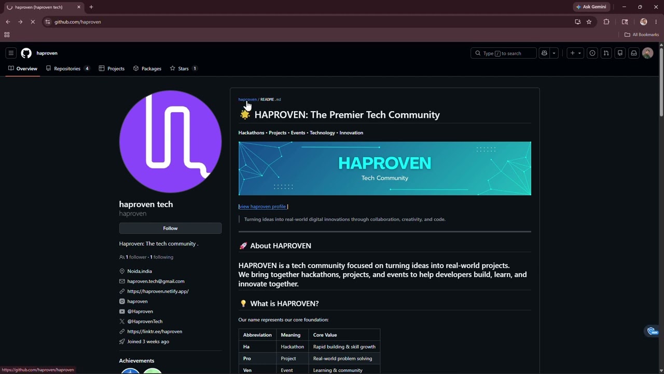Screen dimensions: 664x374
Task: Open the purple haproven profile avatar
Action: click(x=170, y=141)
